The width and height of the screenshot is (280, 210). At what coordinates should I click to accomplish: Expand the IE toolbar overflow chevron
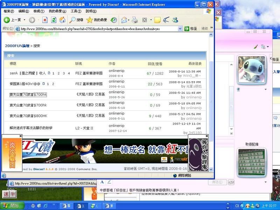(x=212, y=28)
